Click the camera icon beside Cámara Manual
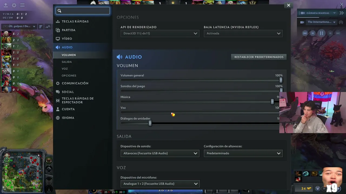 (302, 13)
